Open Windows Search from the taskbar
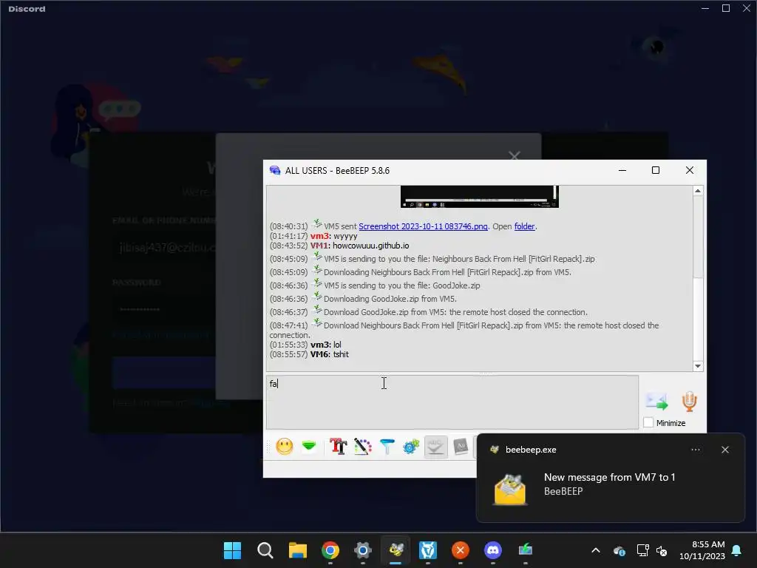The height and width of the screenshot is (568, 757). point(265,550)
